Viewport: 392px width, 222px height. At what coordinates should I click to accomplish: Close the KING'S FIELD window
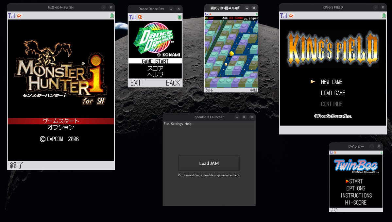tap(383, 8)
